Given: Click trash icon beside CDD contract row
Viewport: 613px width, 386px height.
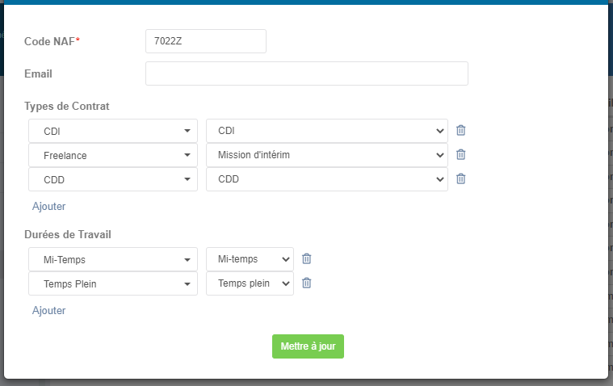Looking at the screenshot, I should click(x=461, y=178).
